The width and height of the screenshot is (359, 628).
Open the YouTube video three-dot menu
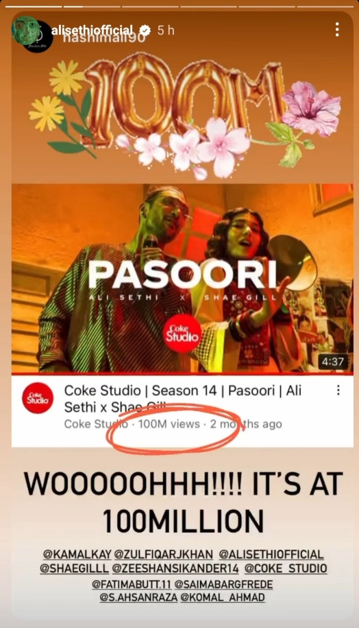338,390
